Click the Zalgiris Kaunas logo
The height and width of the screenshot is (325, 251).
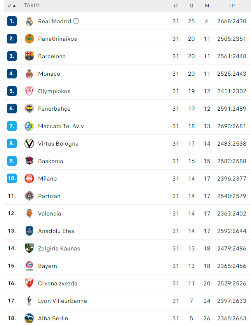[30, 249]
